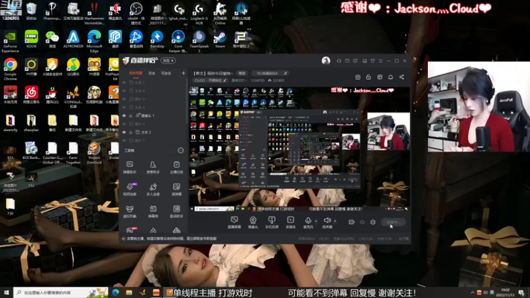The image size is (530, 298).
Task: Toggle visibility of 图片 1 source
Action: [x=124, y=140]
